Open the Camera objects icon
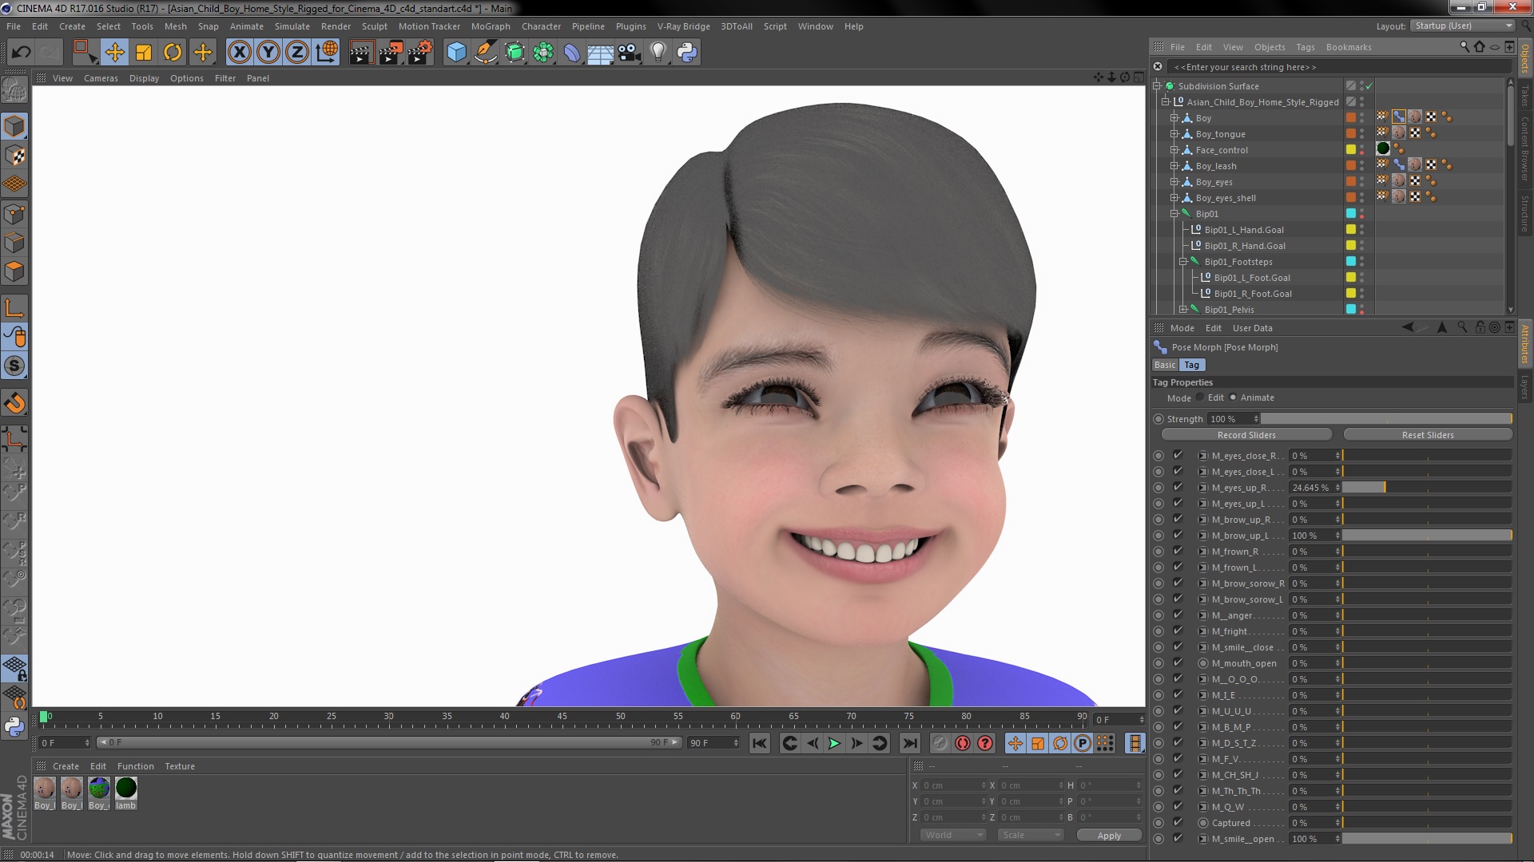This screenshot has height=862, width=1534. pos(630,53)
